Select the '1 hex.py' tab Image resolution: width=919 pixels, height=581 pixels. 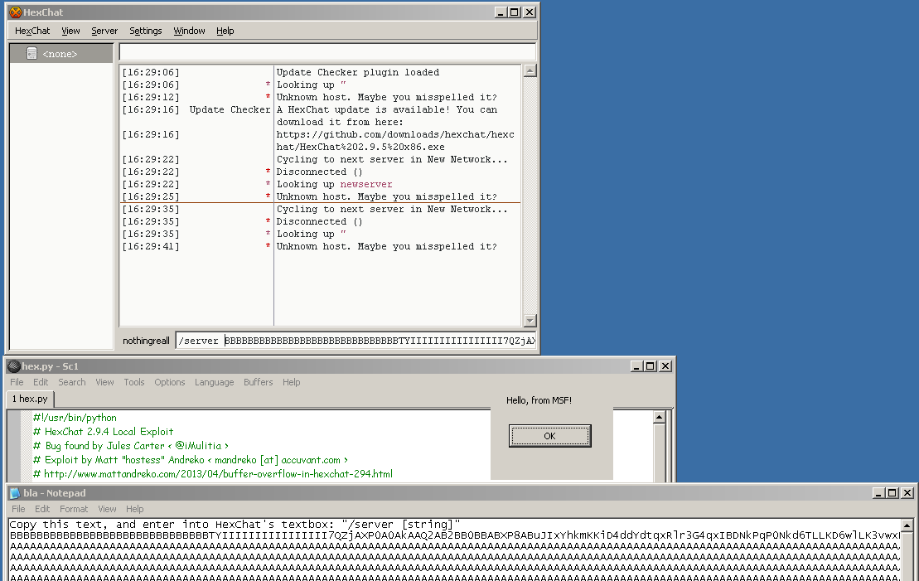30,399
